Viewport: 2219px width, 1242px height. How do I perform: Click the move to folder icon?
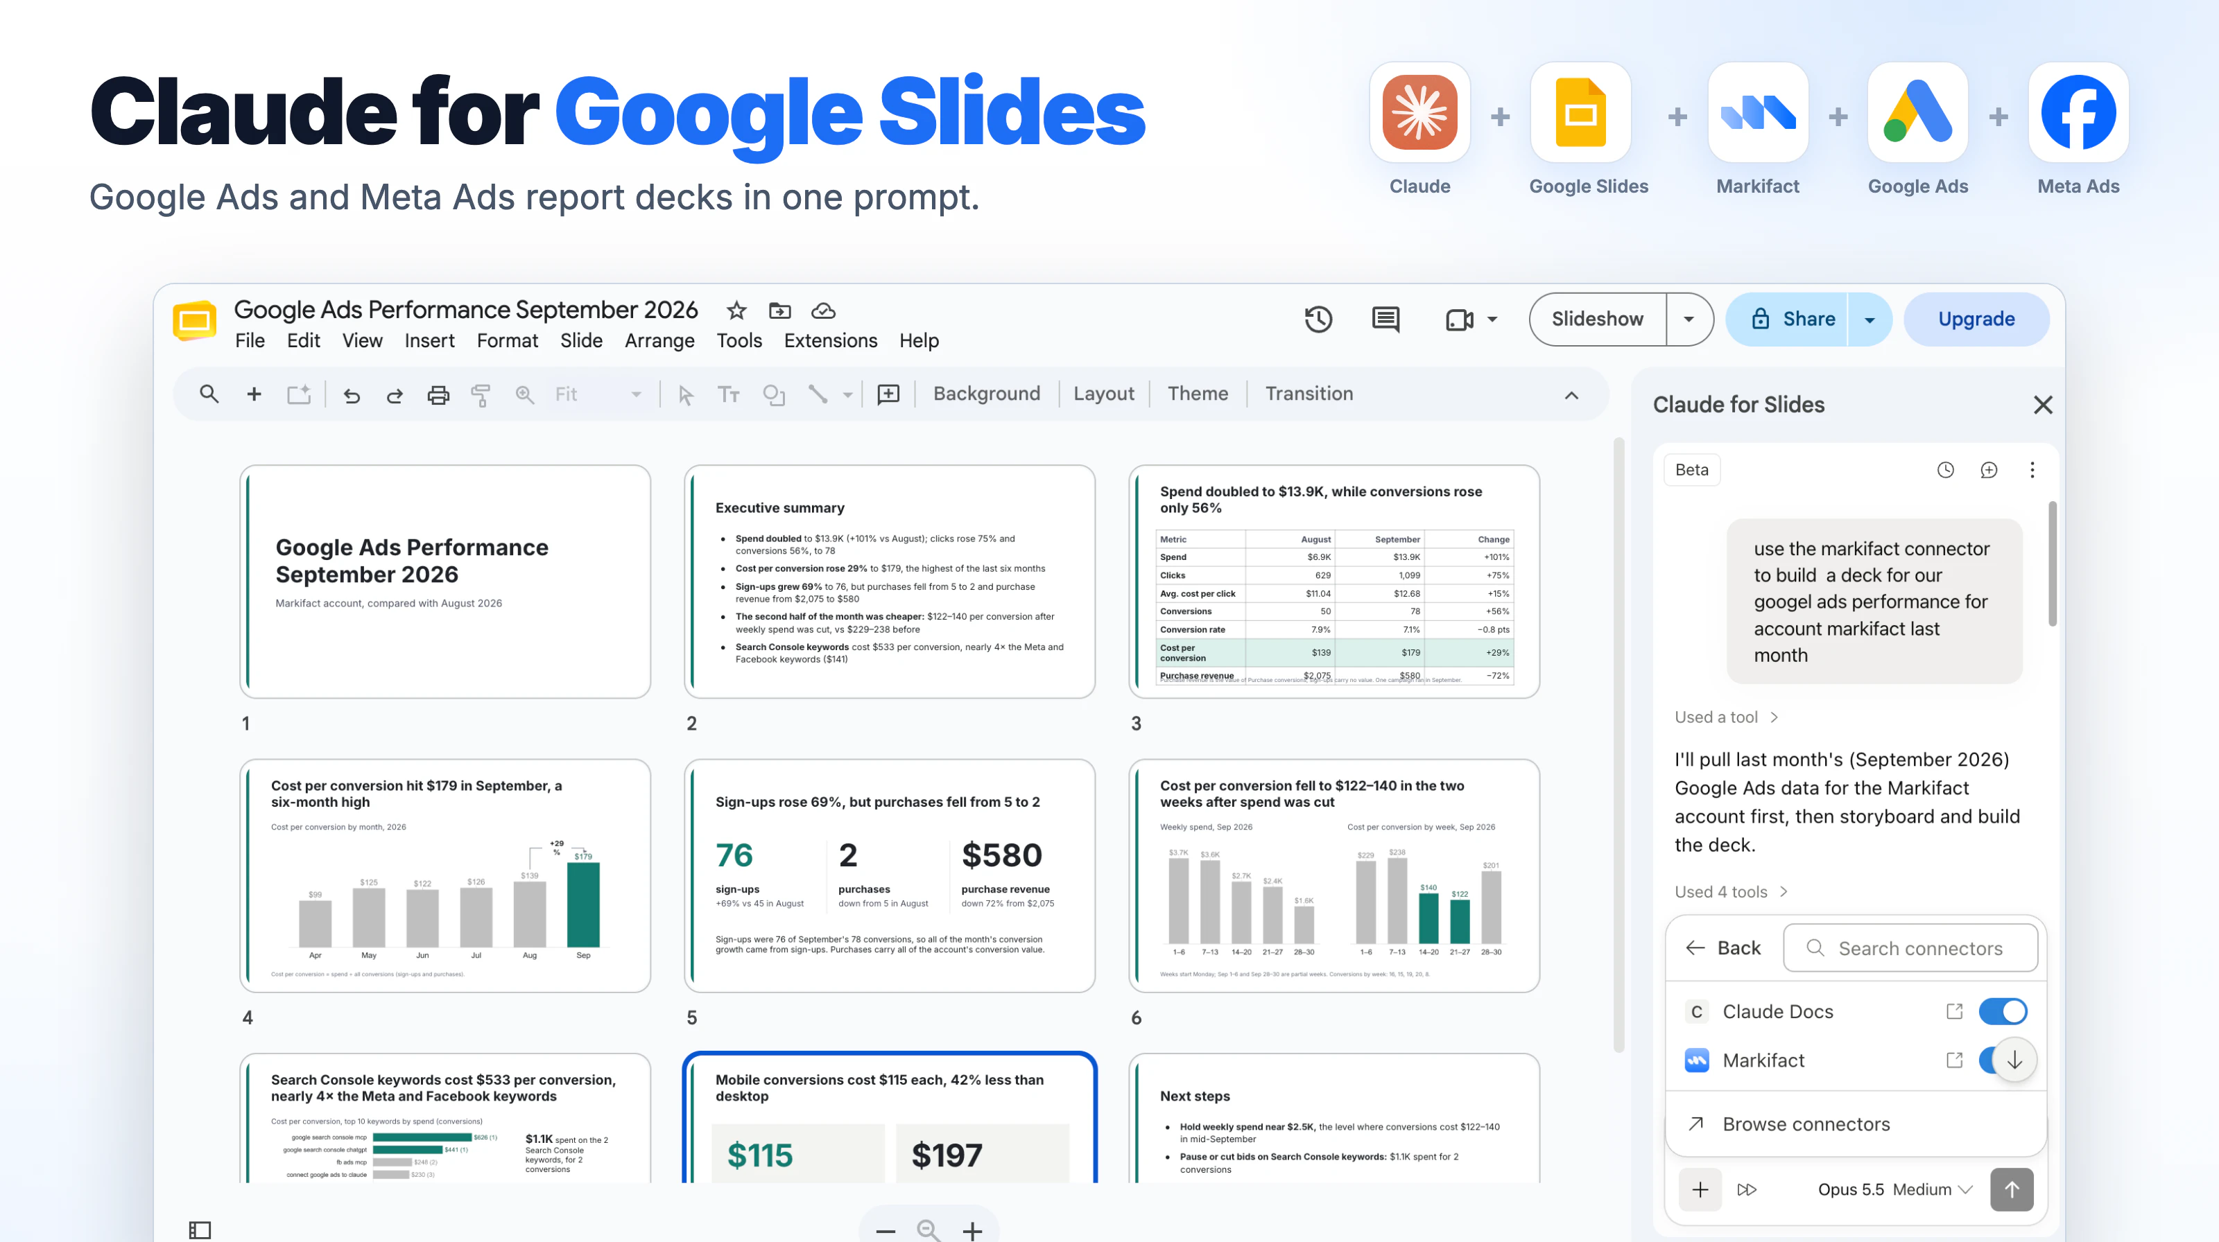779,310
